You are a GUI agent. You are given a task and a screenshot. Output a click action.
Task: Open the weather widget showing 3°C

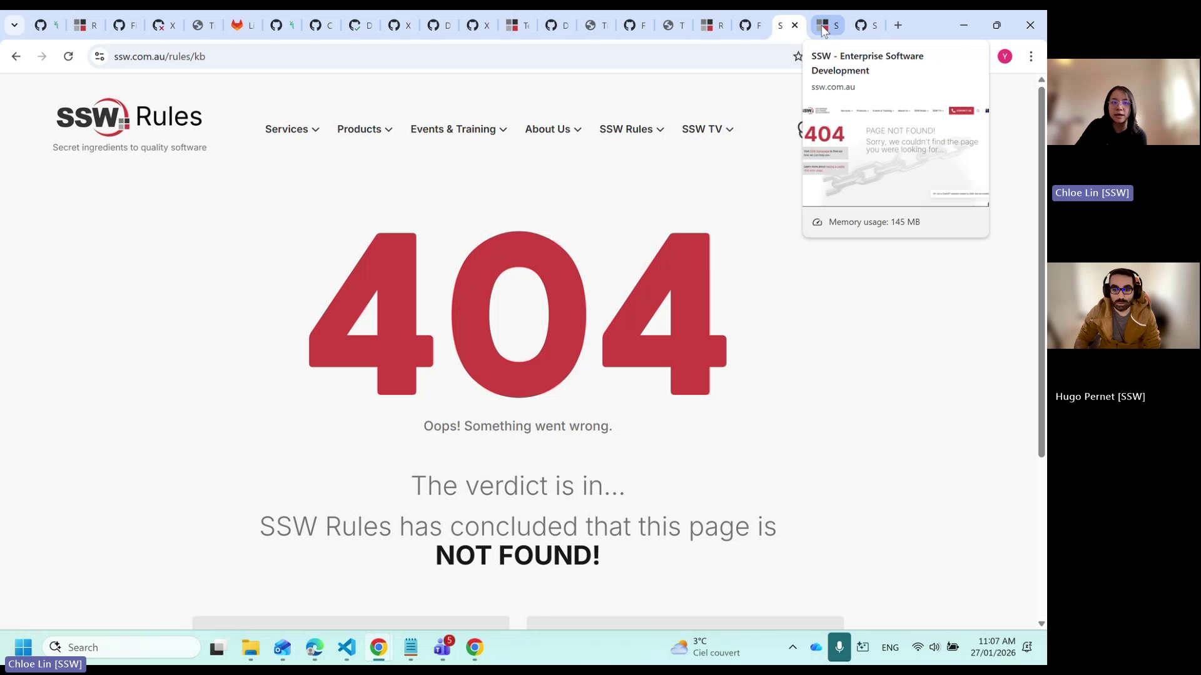(x=705, y=647)
